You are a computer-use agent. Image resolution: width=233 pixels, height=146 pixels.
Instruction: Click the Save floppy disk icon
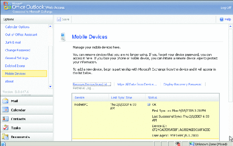[x=59, y=19]
